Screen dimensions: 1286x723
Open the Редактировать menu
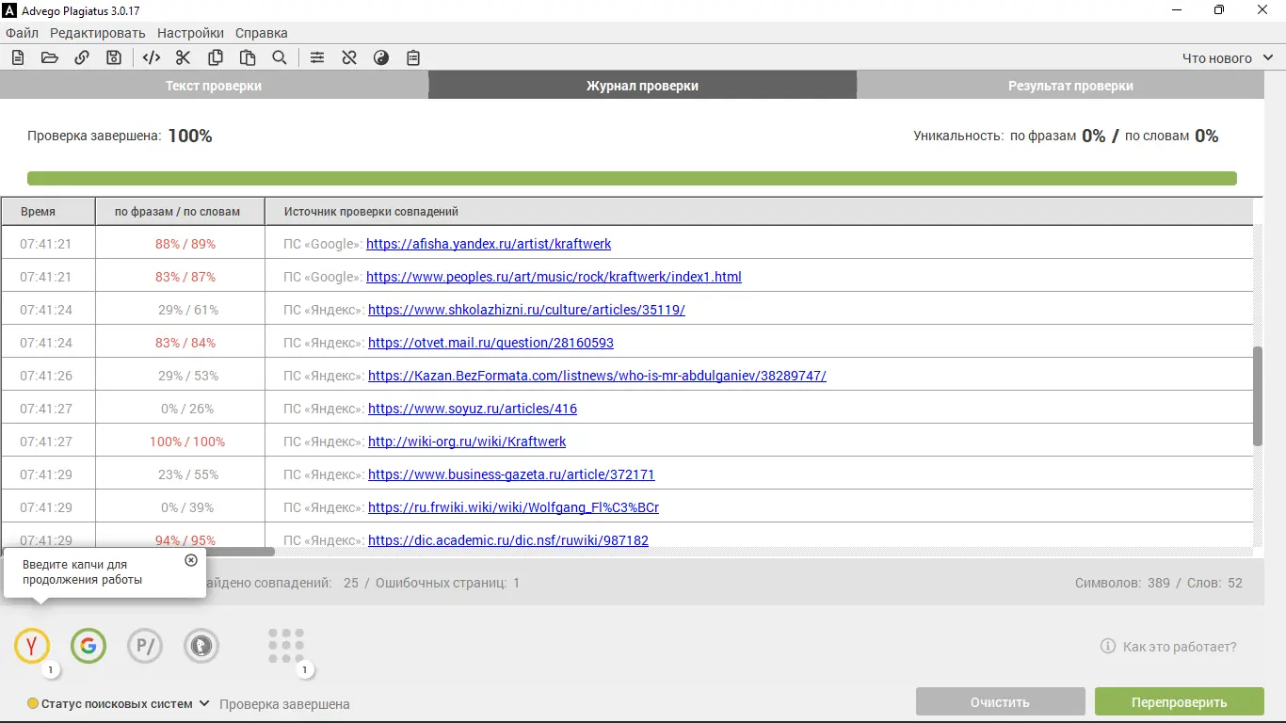click(98, 33)
